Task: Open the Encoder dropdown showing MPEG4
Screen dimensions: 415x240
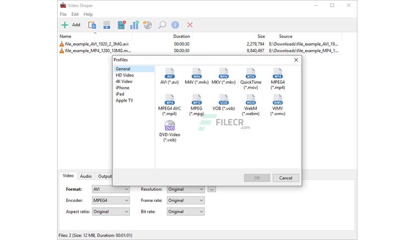Action: tap(111, 200)
